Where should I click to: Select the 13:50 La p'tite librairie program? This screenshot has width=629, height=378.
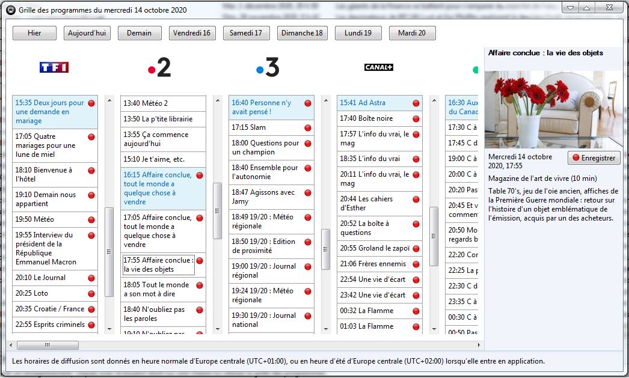point(164,119)
